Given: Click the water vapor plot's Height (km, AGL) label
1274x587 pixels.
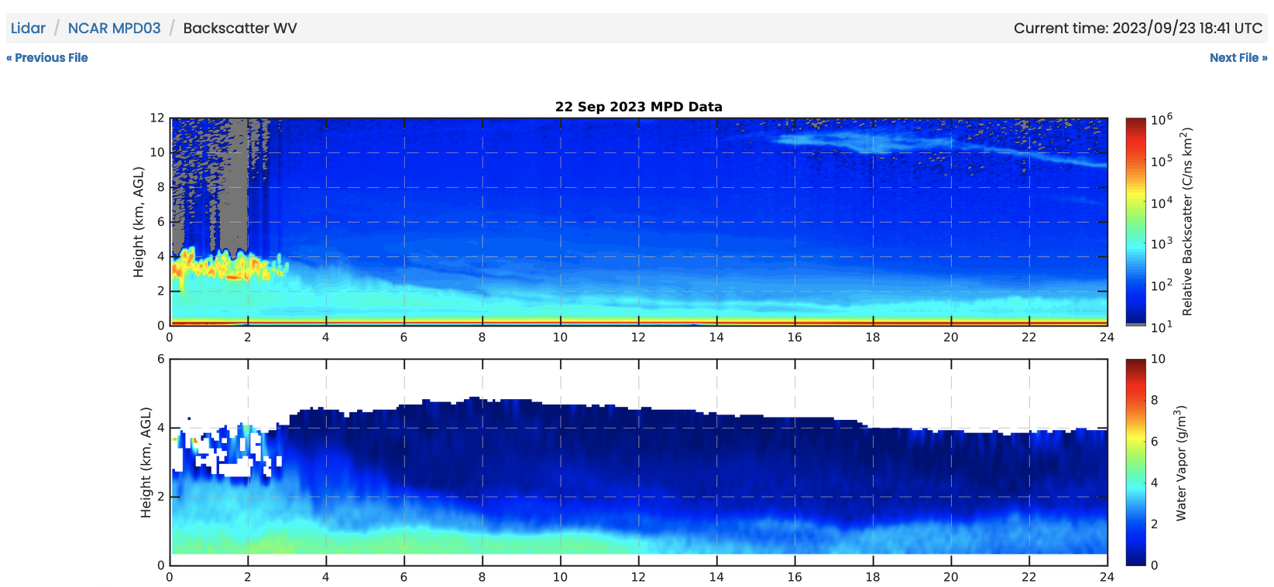Looking at the screenshot, I should pyautogui.click(x=146, y=462).
